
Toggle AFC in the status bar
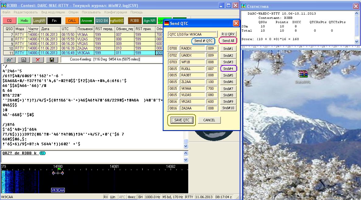click(122, 197)
